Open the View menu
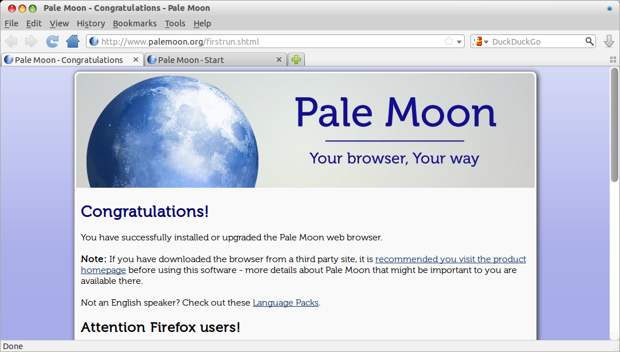Image resolution: width=620 pixels, height=352 pixels. click(x=59, y=23)
